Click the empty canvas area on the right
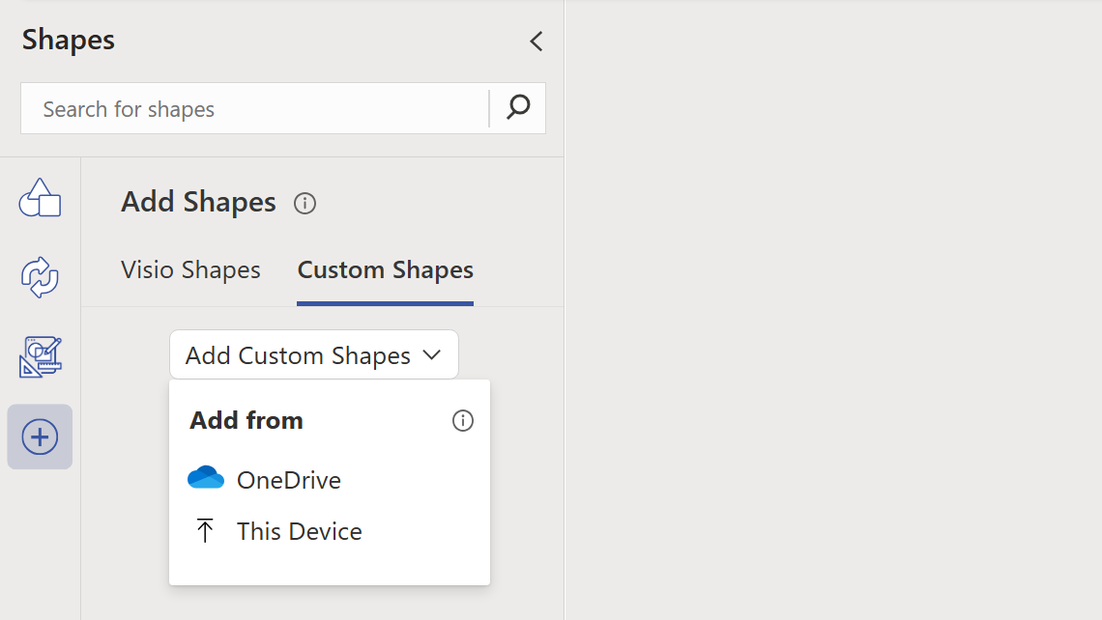 [831, 309]
